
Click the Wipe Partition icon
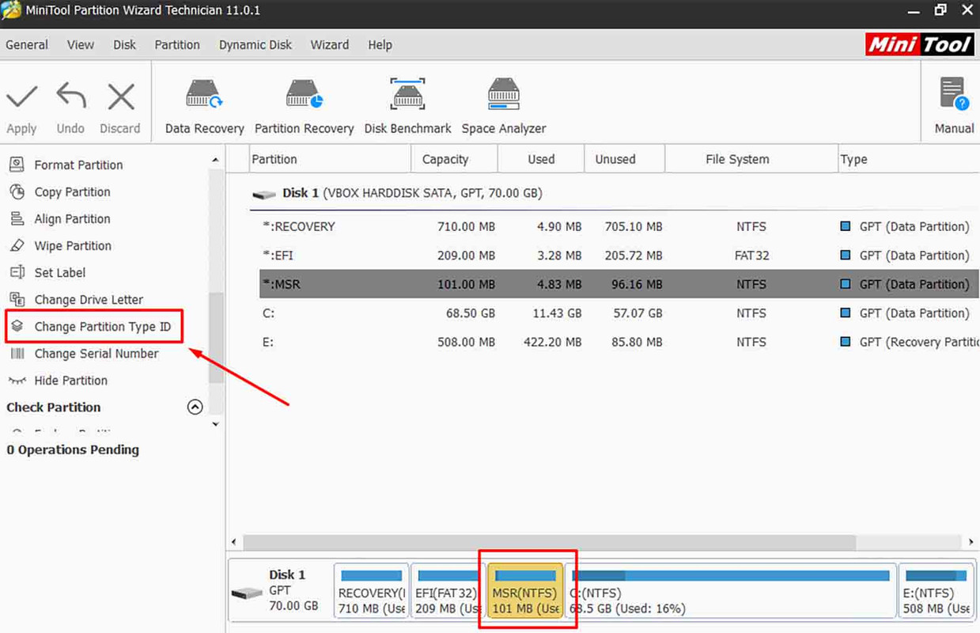pos(17,245)
